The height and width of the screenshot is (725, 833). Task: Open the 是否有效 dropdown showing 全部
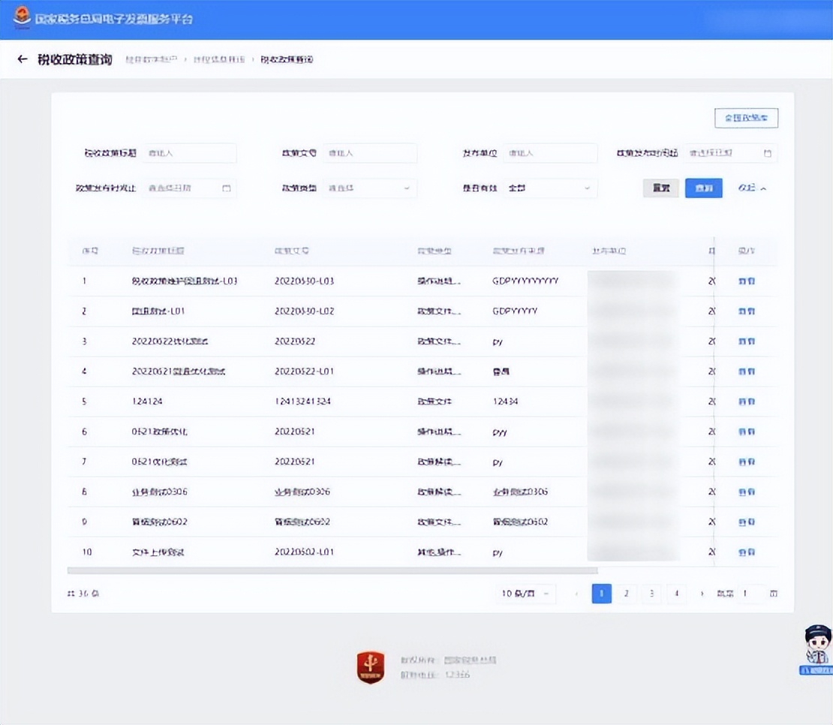[550, 188]
